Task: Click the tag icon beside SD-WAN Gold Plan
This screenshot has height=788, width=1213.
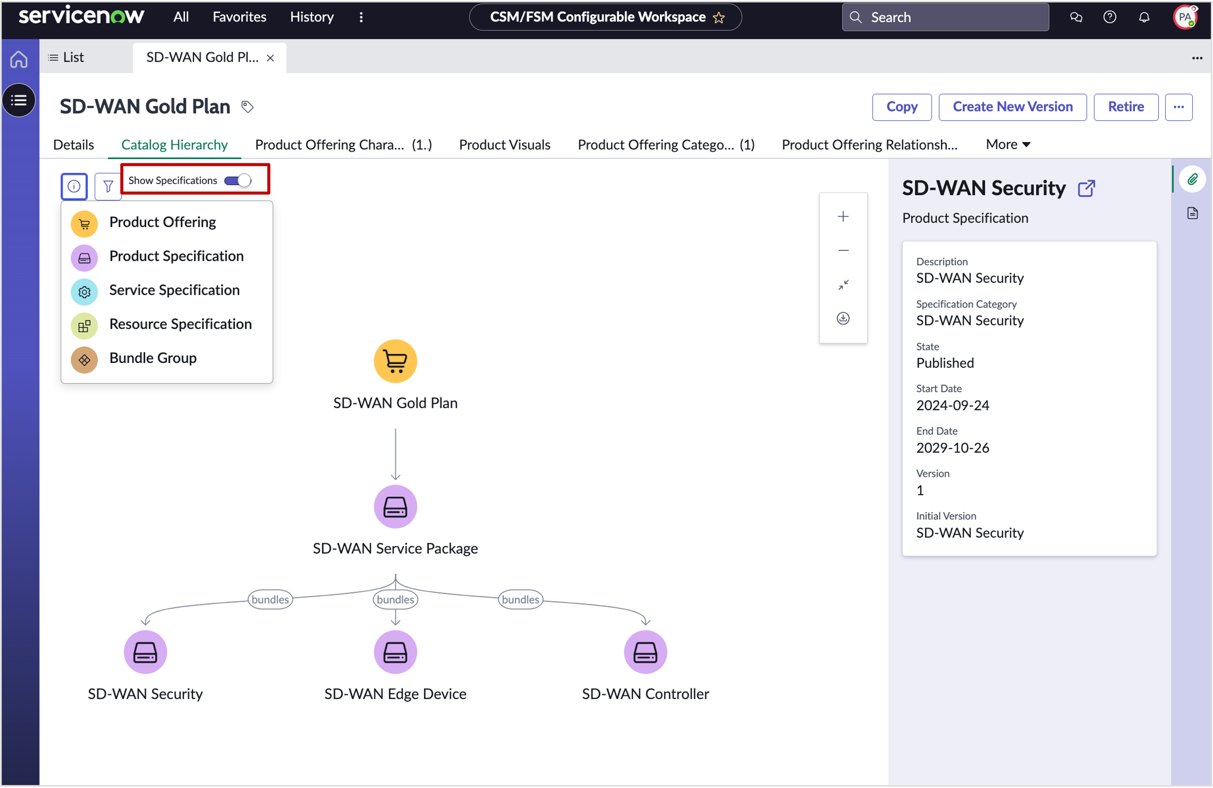Action: point(247,107)
